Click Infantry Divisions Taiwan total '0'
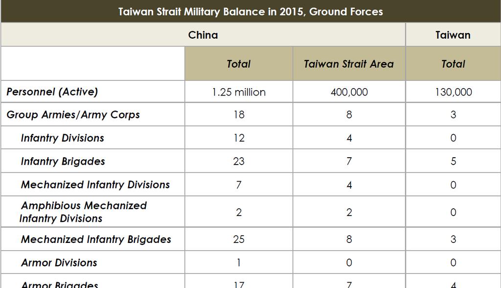 click(x=453, y=138)
